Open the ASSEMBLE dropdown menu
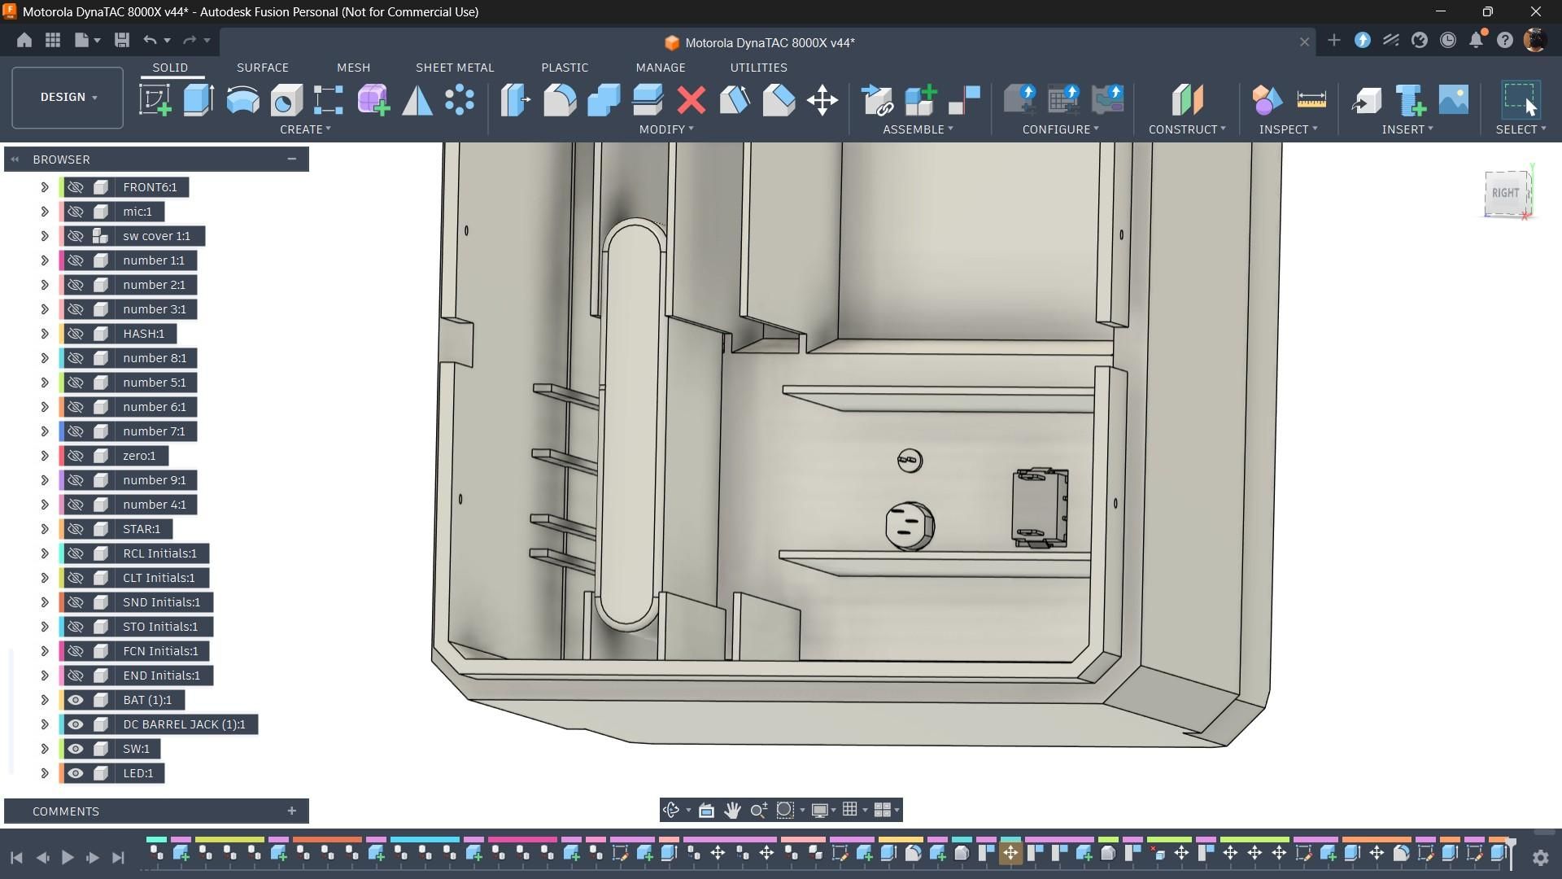1562x879 pixels. (x=918, y=129)
